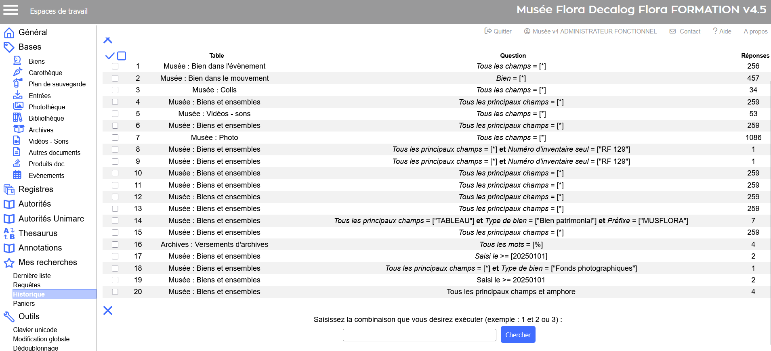This screenshot has width=771, height=351.
Task: Click the Outils wrench icon
Action: click(9, 317)
